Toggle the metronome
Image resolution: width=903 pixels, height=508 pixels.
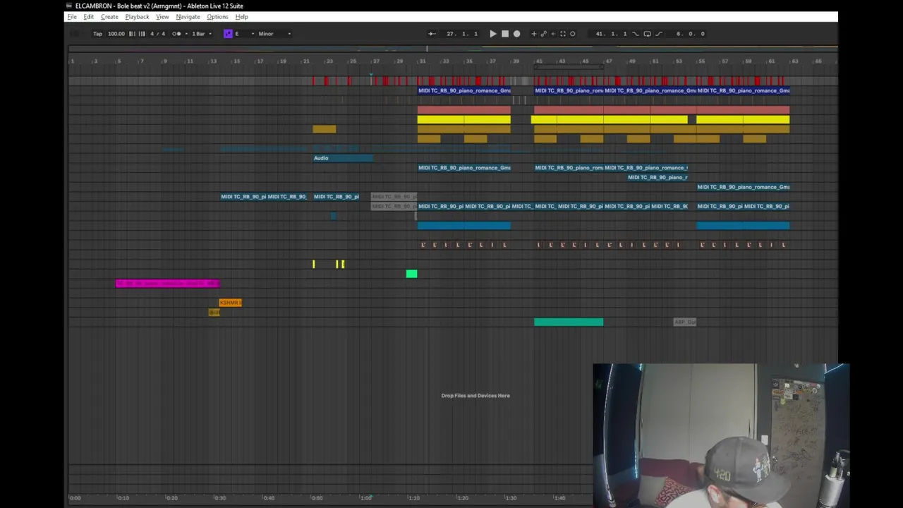[x=176, y=34]
